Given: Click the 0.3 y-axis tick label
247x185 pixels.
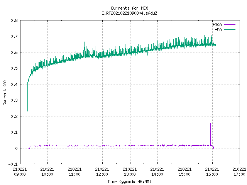Looking at the screenshot, I should click(14, 100).
